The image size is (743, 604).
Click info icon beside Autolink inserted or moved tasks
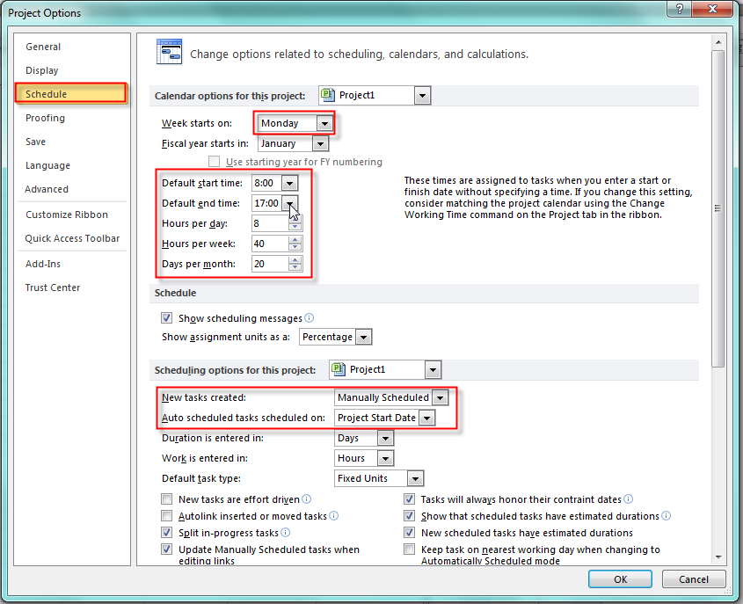(334, 516)
